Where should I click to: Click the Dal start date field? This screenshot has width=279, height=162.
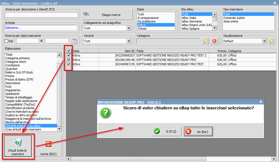click(x=28, y=41)
